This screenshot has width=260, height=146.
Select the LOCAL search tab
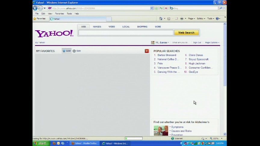click(126, 27)
